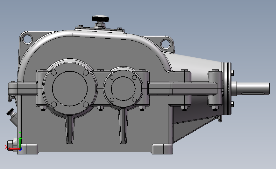Select the smaller round bearing end cover

pos(123,88)
